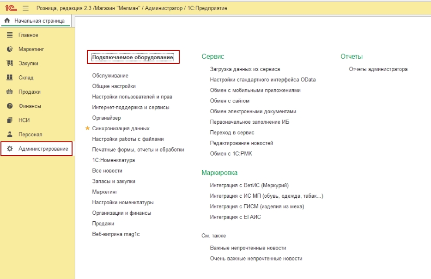Viewport: 431px width, 279px height.
Task: Open Первоначальное заполнение ИБ
Action: coord(249,122)
